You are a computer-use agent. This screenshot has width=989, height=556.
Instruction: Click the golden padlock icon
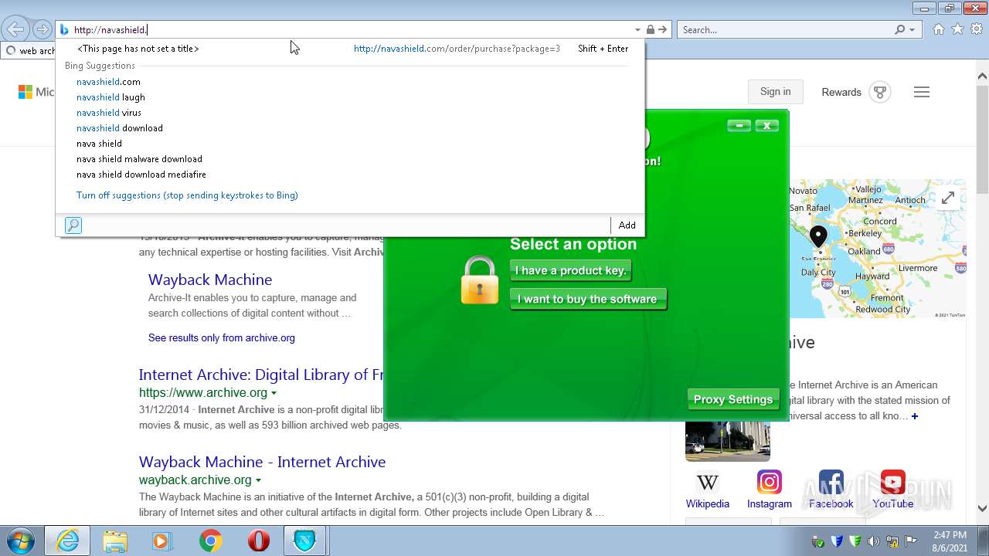click(x=480, y=280)
